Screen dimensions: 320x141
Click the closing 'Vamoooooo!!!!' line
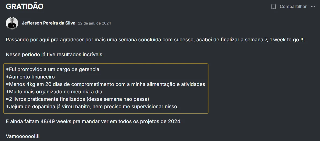click(23, 136)
